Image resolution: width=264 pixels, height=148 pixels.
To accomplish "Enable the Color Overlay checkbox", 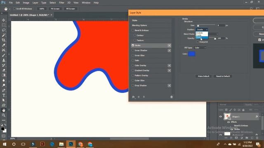I will click(133, 65).
